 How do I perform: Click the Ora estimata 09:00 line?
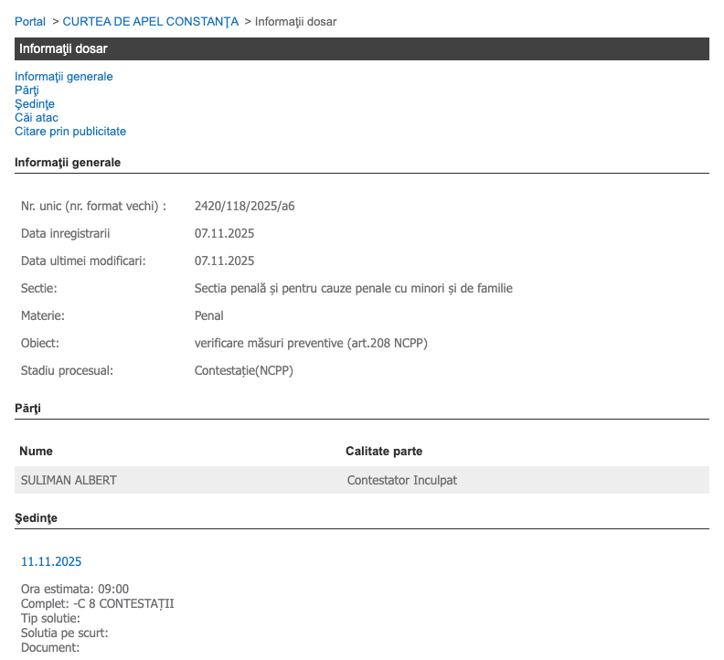click(x=75, y=589)
